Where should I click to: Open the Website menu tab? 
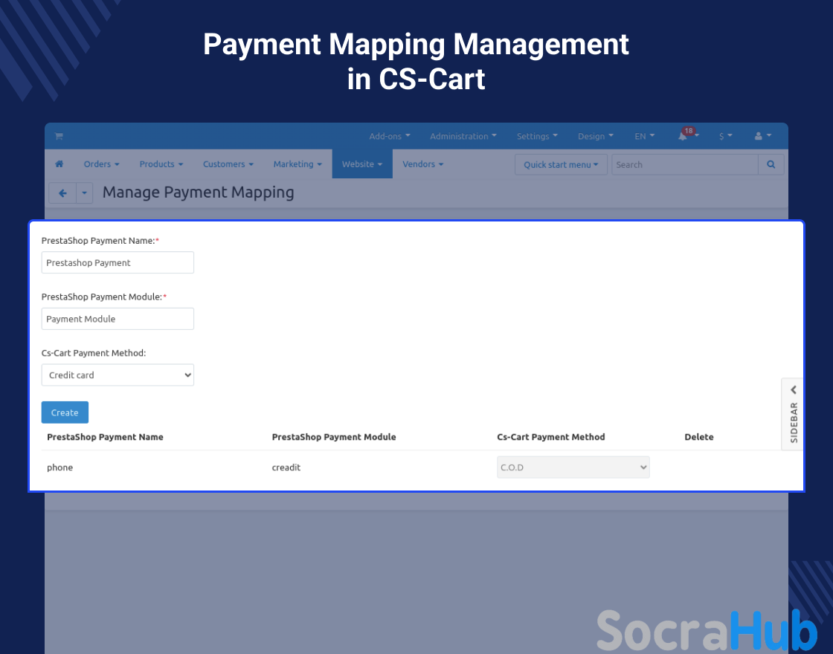pyautogui.click(x=362, y=164)
